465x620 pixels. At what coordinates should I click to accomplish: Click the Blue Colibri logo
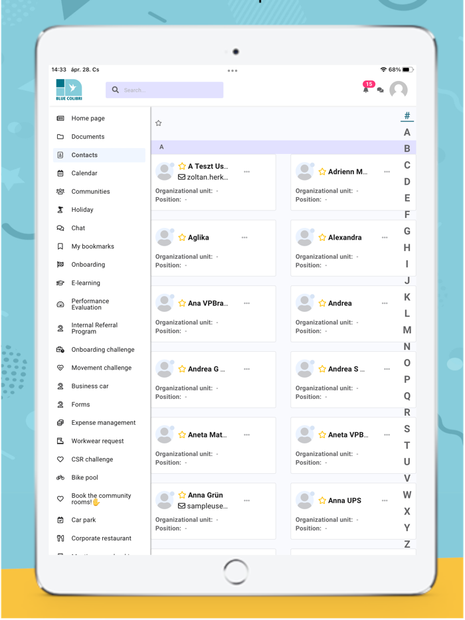click(x=69, y=90)
